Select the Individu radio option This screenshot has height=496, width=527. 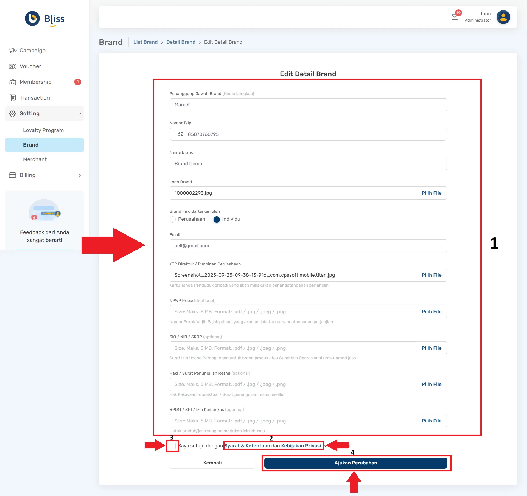pyautogui.click(x=217, y=219)
